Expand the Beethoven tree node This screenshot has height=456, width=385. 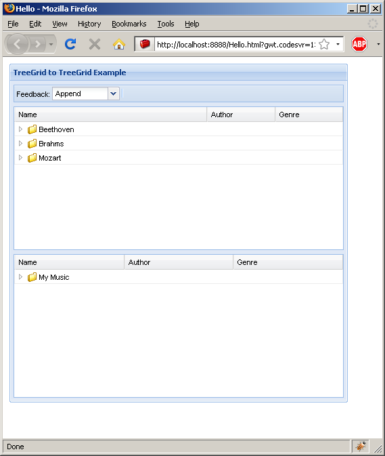[20, 129]
